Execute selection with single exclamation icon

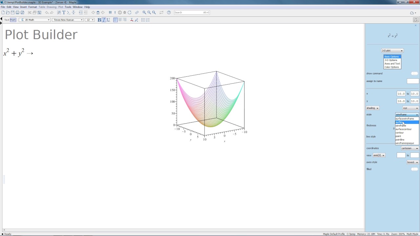pos(115,12)
